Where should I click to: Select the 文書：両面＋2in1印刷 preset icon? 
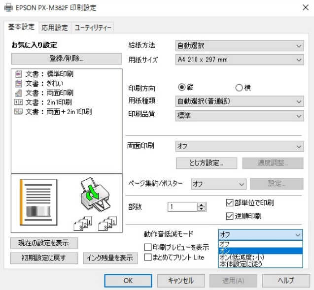point(18,112)
